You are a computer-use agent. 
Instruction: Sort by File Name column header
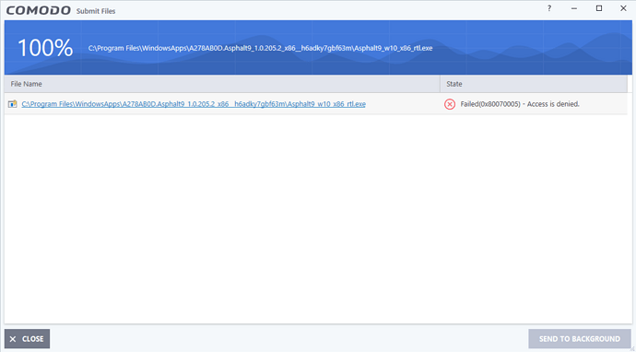click(x=222, y=84)
